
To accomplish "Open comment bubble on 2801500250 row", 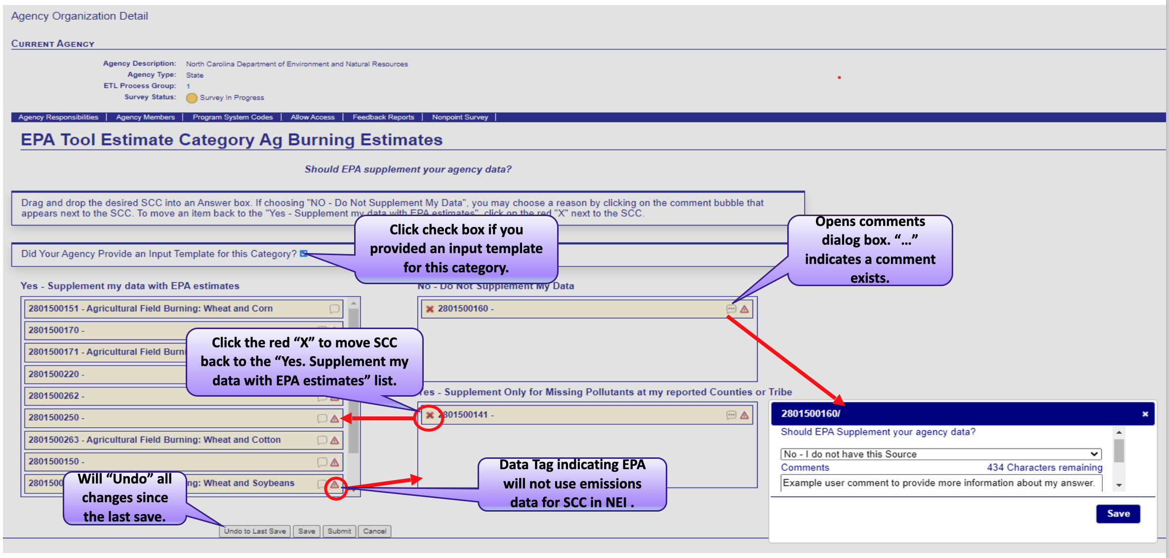I will pyautogui.click(x=322, y=418).
